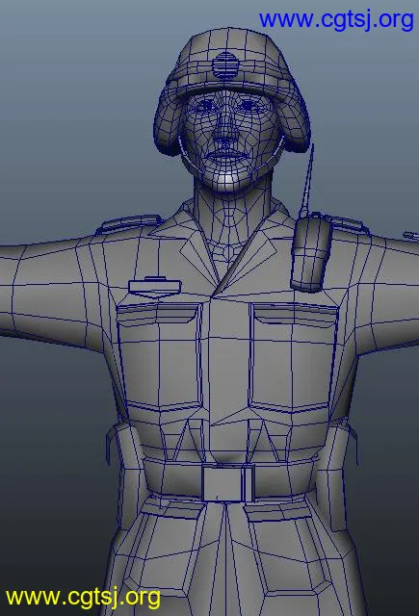Click the shoulder-mounted radio body
This screenshot has width=419, height=616.
coord(311,252)
